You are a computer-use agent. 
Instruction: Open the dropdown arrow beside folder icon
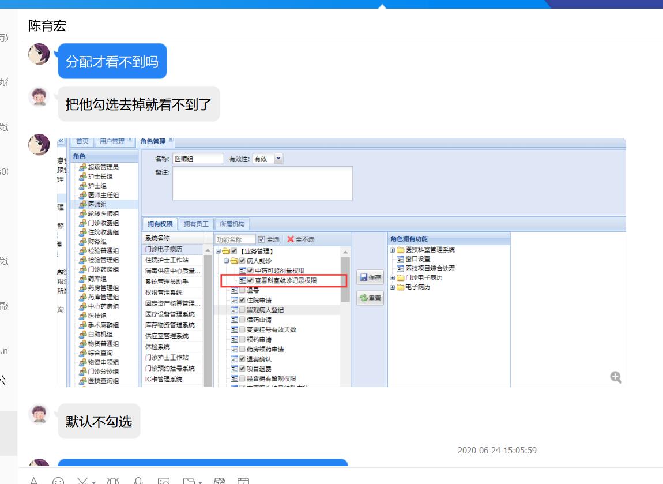(x=200, y=482)
